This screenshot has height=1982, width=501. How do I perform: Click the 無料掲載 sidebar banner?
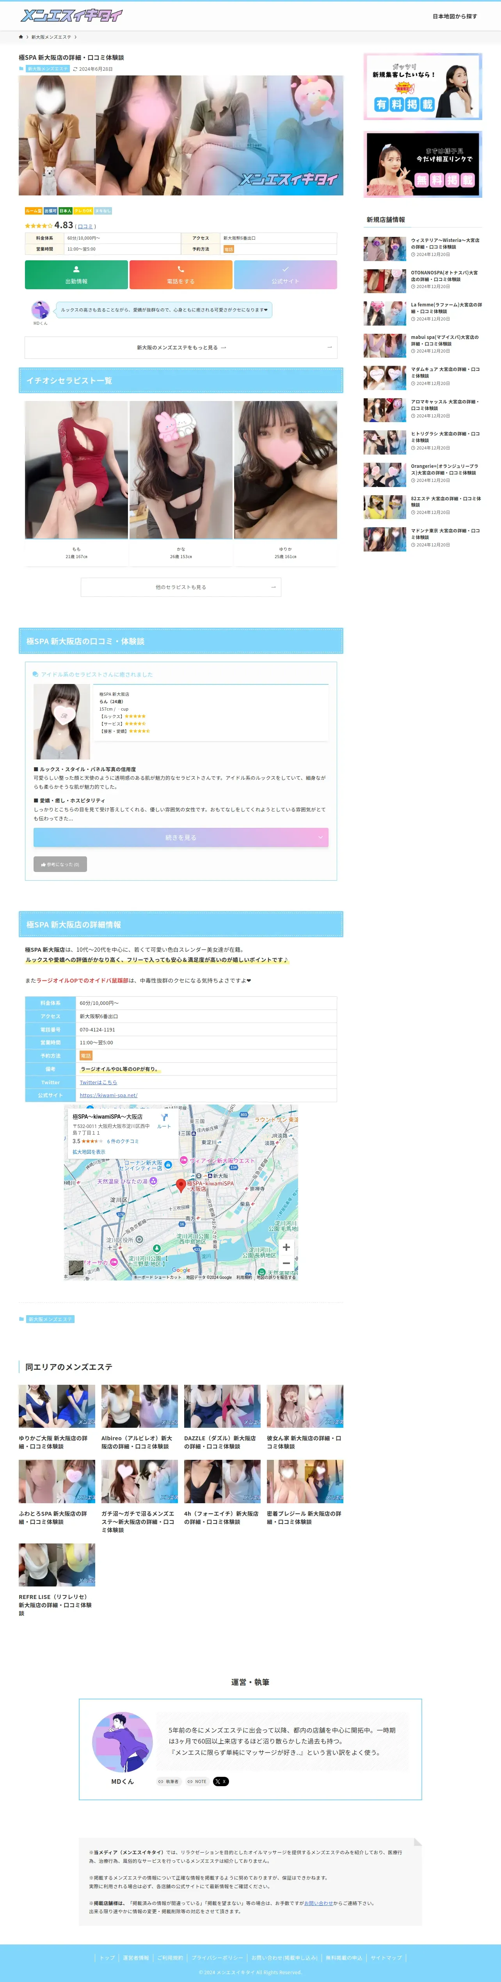[x=423, y=165]
